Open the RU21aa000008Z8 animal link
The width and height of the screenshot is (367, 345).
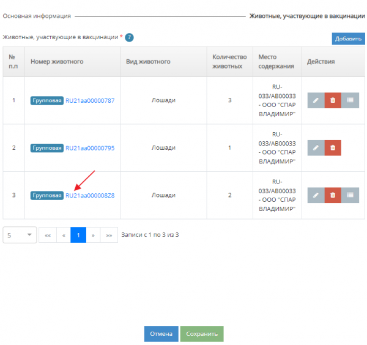click(90, 195)
